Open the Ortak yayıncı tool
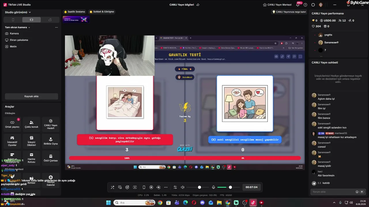 pyautogui.click(x=12, y=124)
